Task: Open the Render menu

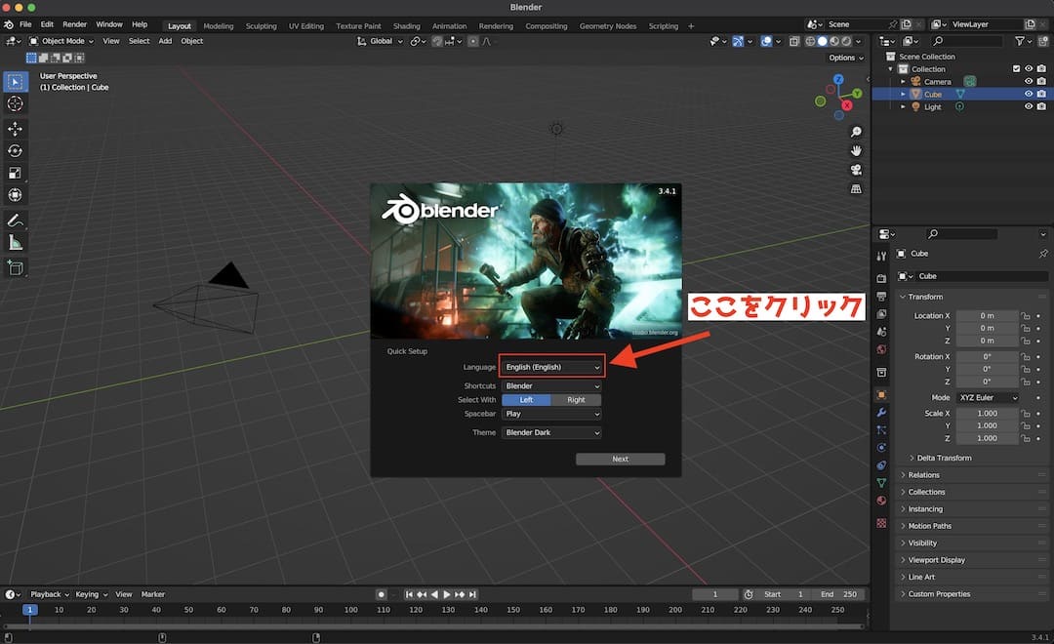Action: pyautogui.click(x=74, y=24)
